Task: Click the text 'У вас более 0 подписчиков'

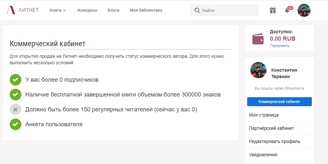Action: [62, 80]
